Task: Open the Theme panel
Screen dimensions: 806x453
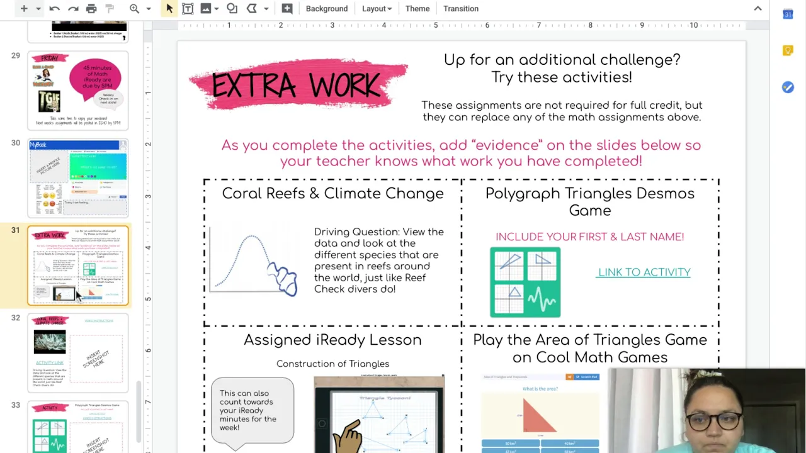Action: (x=417, y=9)
